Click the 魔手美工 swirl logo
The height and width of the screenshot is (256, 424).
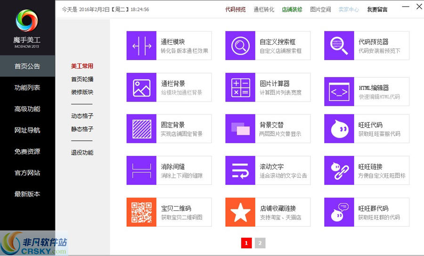pyautogui.click(x=27, y=21)
